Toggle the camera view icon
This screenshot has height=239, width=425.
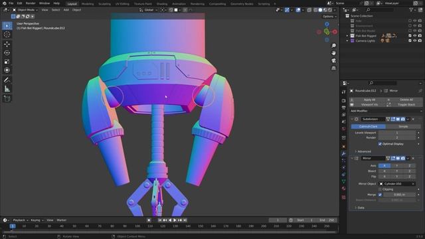point(333,60)
